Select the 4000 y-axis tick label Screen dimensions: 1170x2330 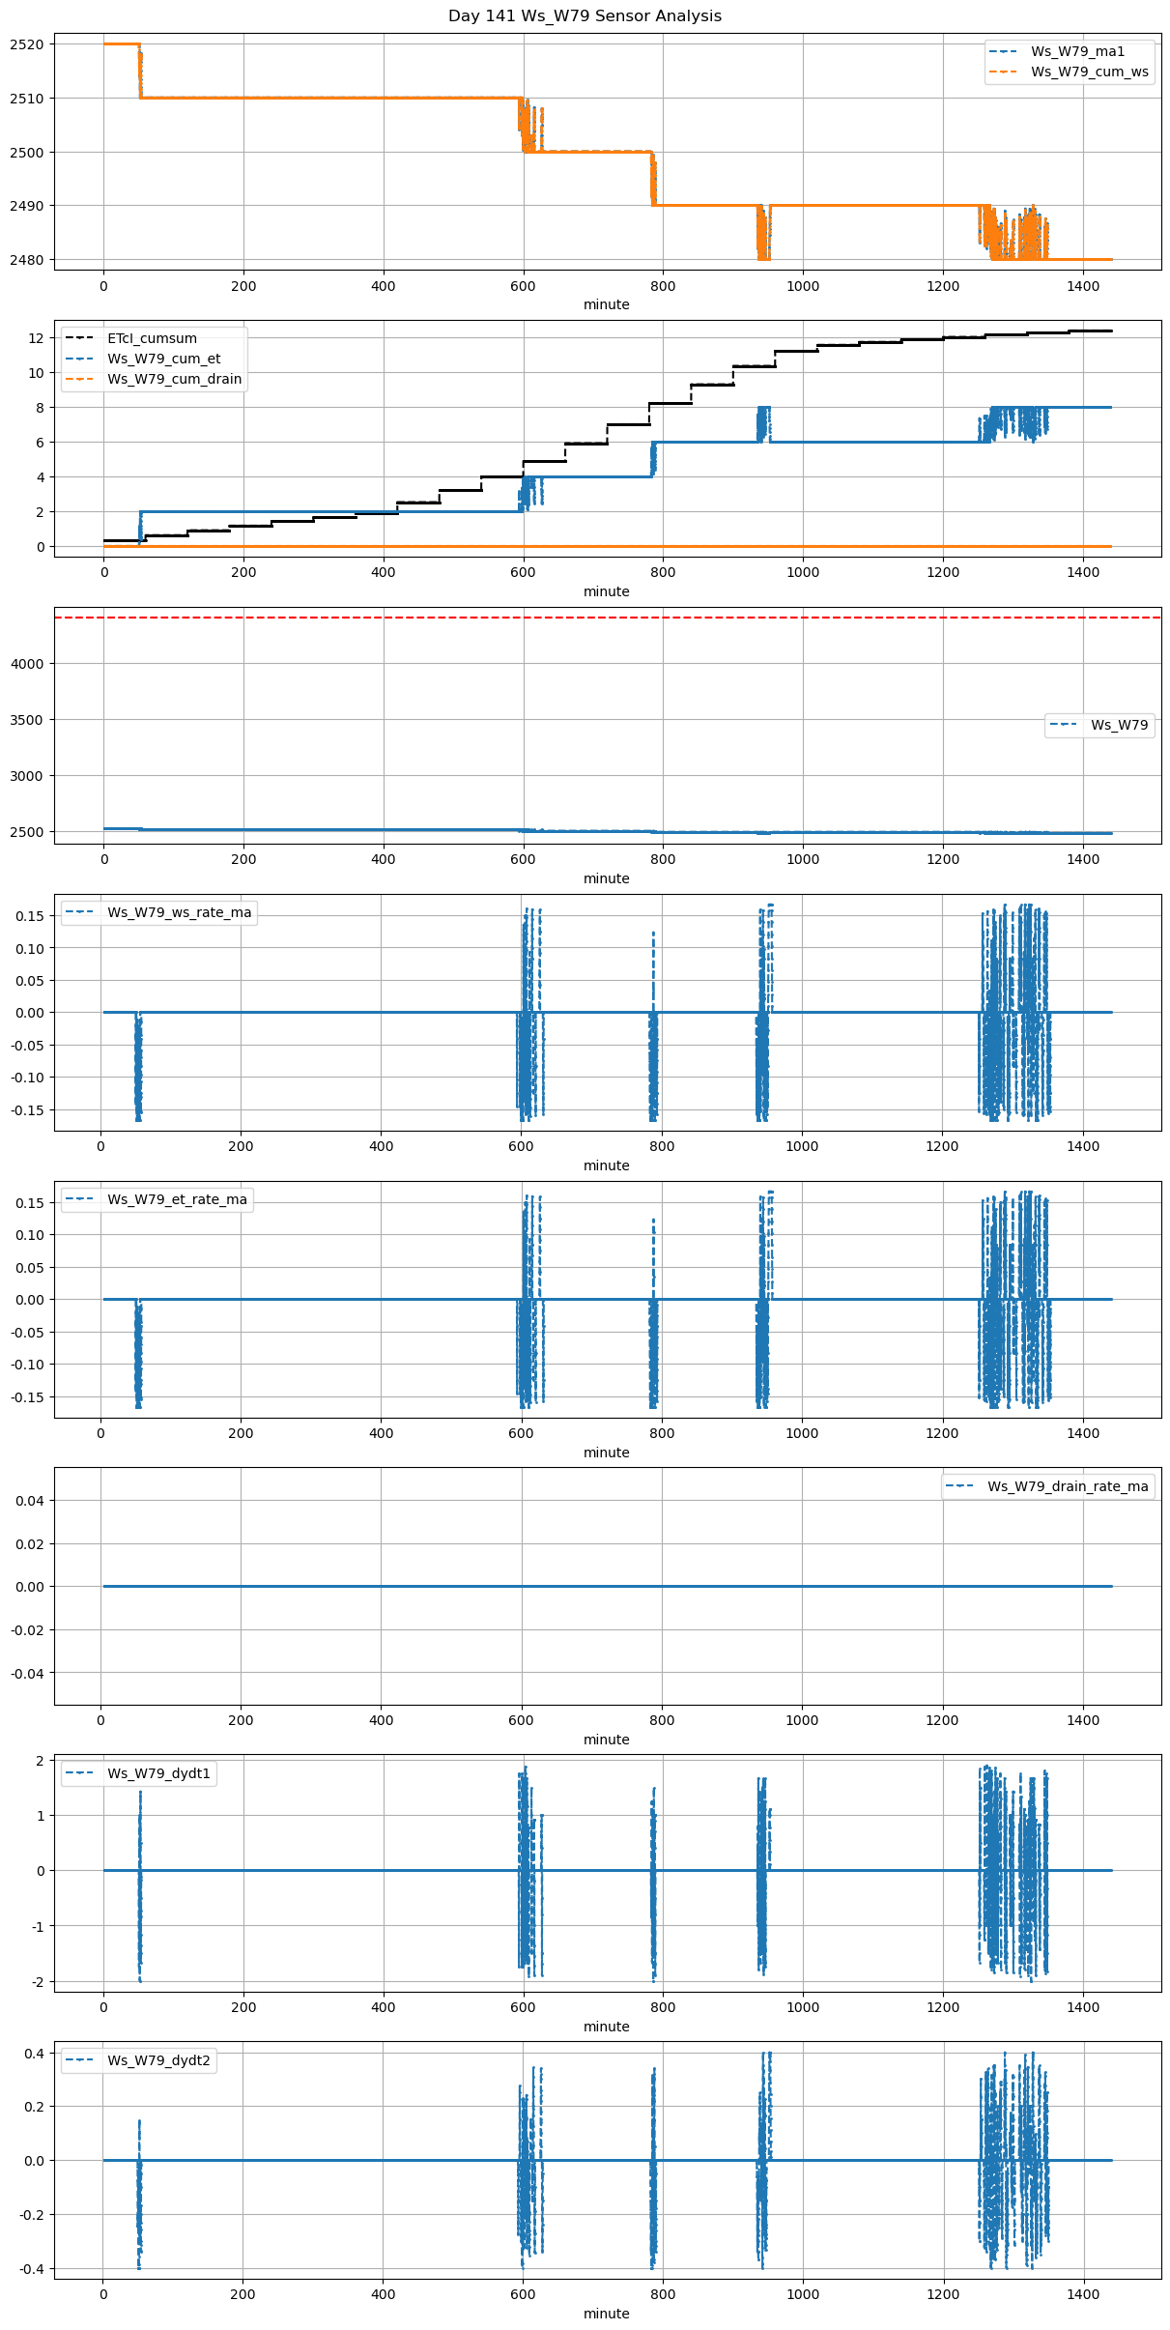point(26,664)
